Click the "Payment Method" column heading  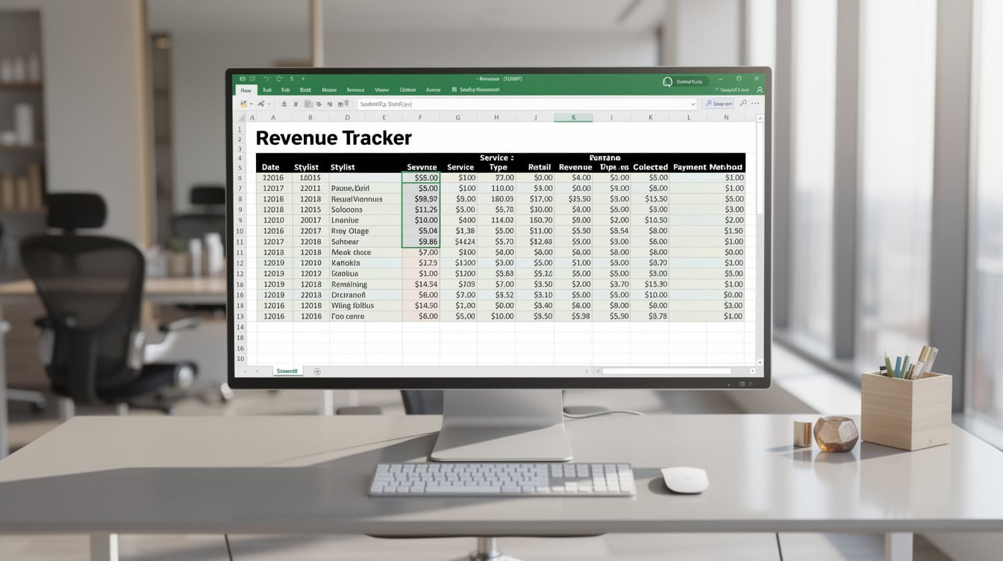click(x=707, y=167)
